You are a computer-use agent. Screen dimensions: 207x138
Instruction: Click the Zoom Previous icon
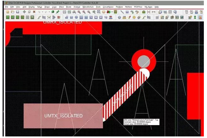coord(94,12)
